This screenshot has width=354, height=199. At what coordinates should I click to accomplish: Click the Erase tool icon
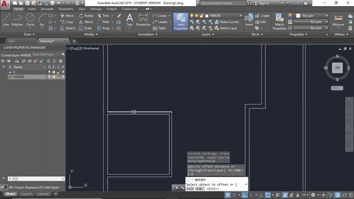point(119,16)
